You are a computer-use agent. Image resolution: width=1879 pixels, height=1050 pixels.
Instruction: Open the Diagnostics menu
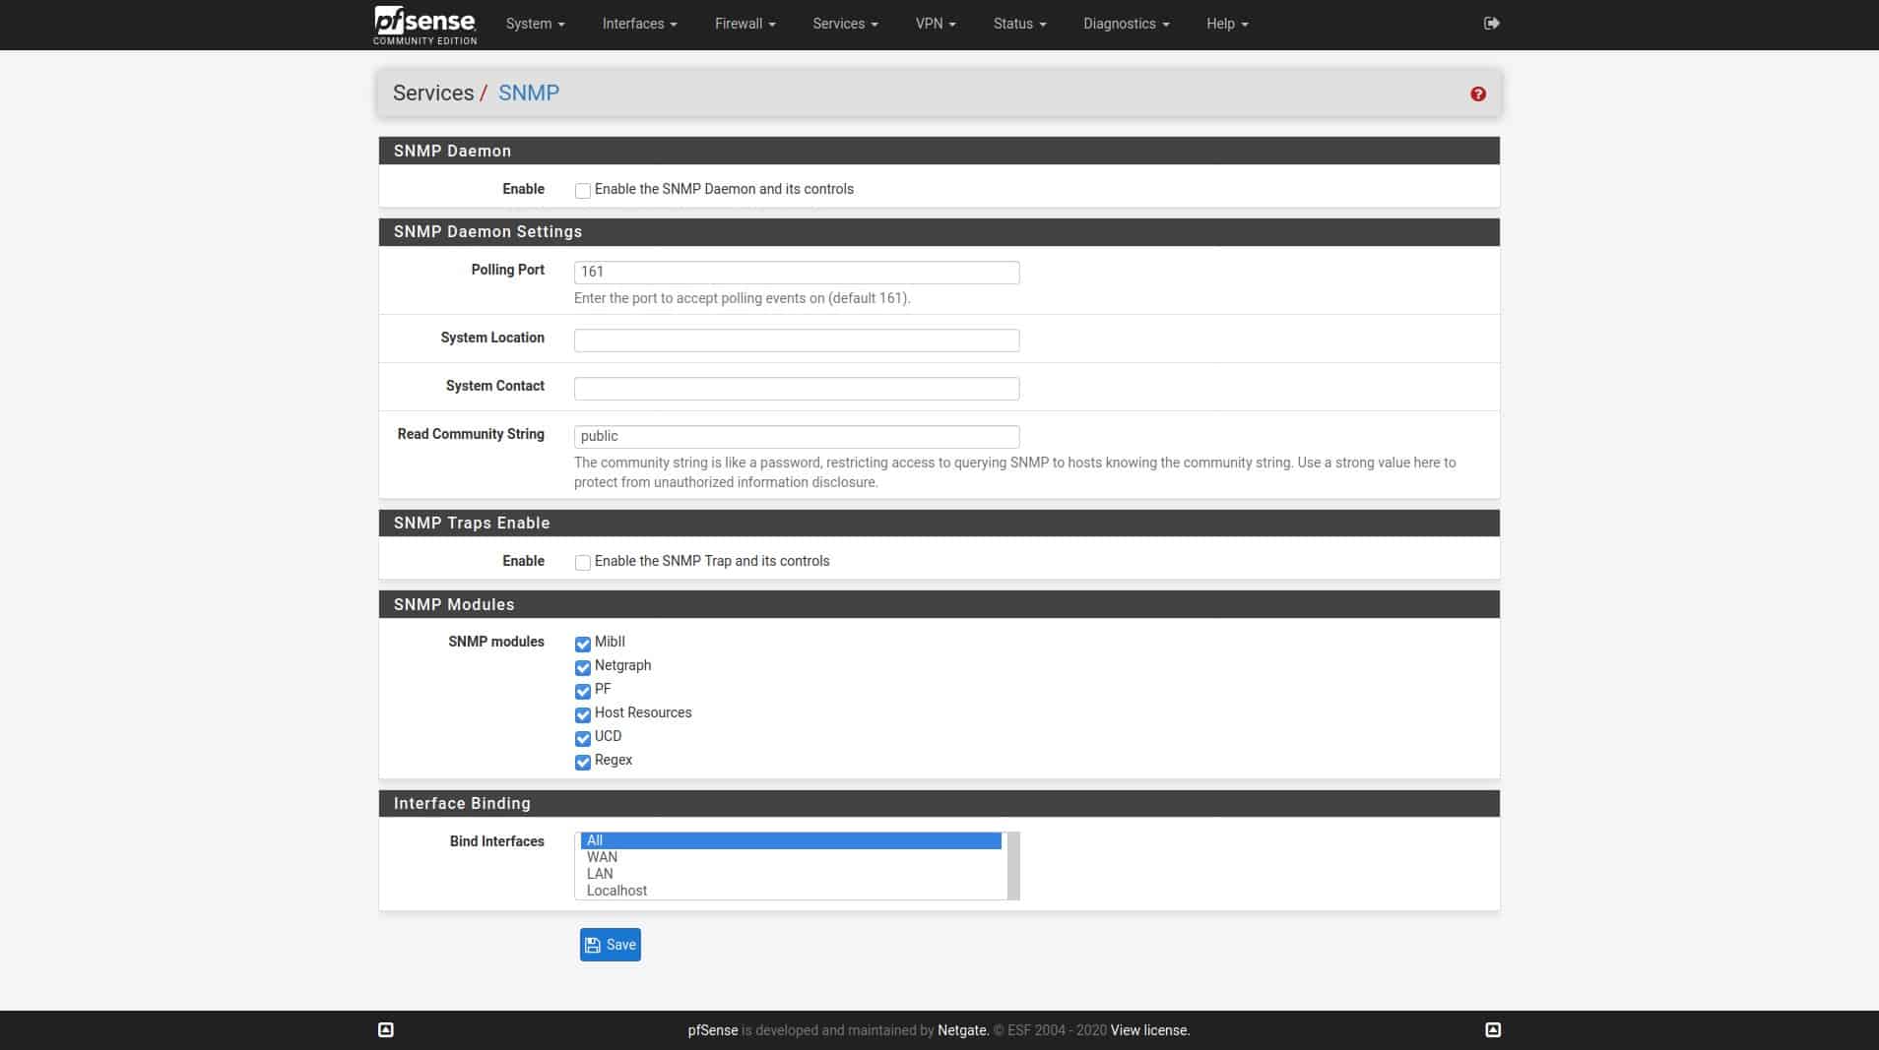[x=1126, y=24]
